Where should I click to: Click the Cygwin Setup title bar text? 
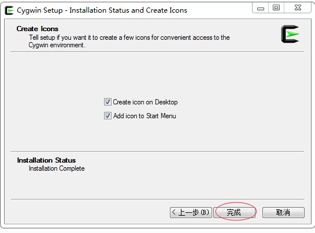coord(102,10)
